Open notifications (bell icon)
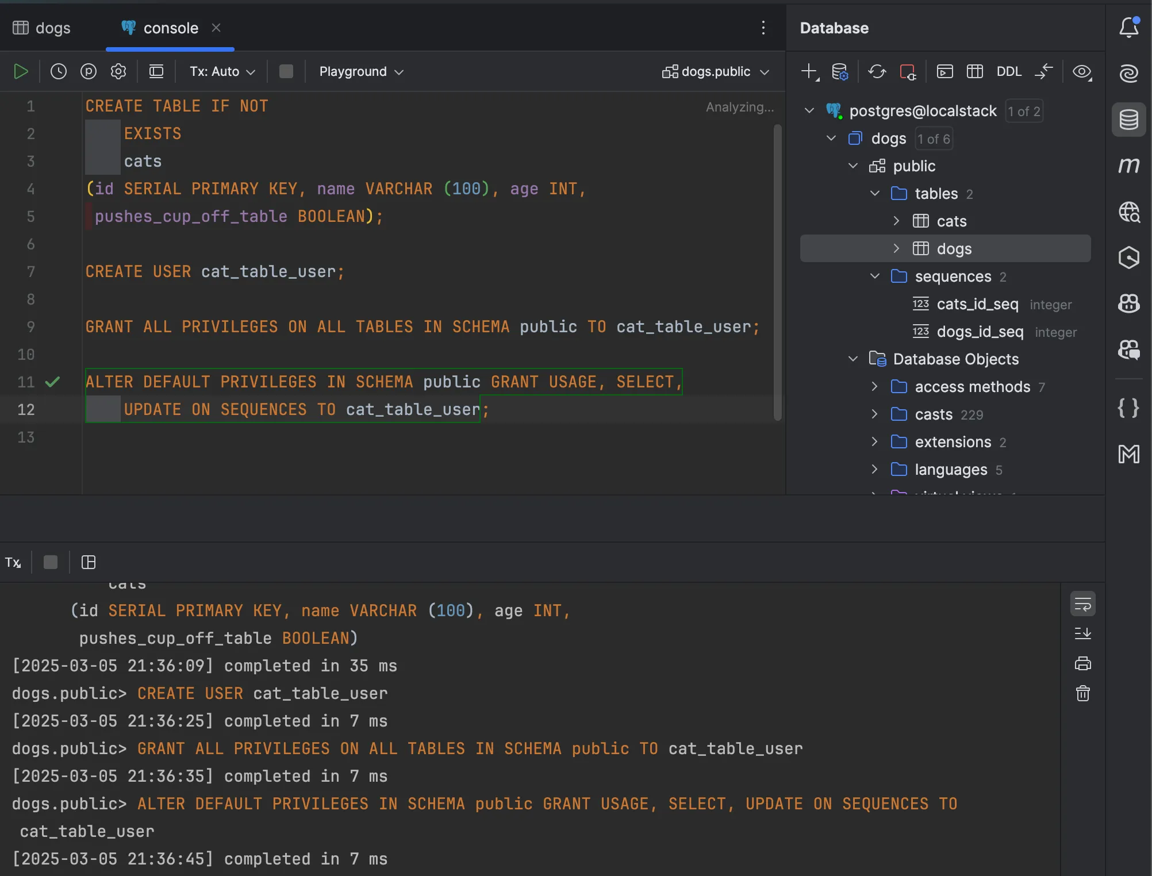 pyautogui.click(x=1128, y=27)
